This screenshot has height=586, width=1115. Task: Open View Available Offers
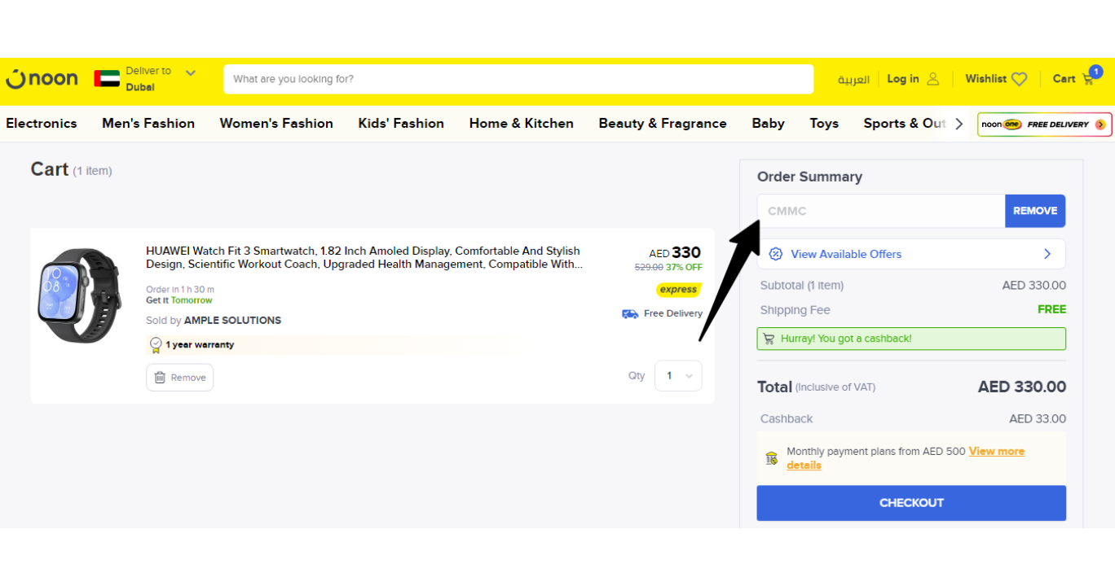coord(911,254)
